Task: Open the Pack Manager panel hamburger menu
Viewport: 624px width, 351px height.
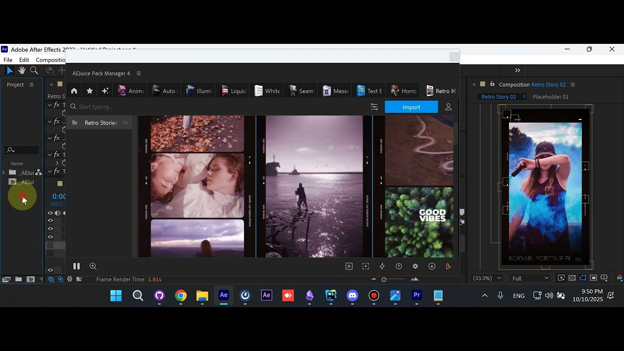Action: pos(138,74)
